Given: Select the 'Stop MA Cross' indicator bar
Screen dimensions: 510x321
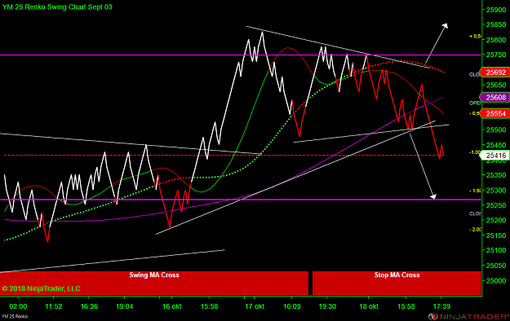Looking at the screenshot, I should click(397, 283).
